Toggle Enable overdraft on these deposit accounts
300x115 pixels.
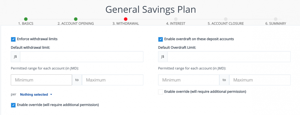pos(161,39)
